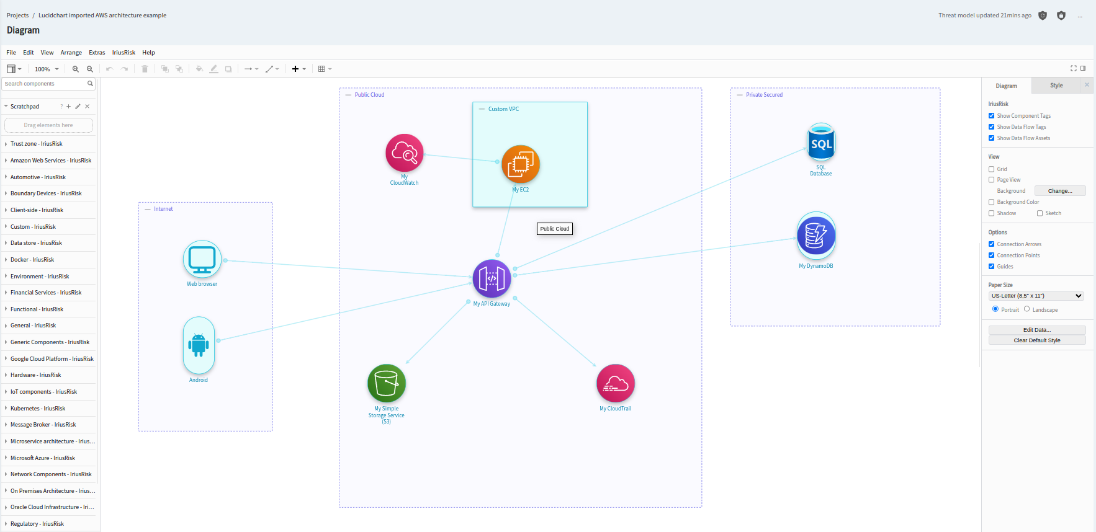Open the Help menu
Screen dimensions: 1096x532
pos(148,53)
